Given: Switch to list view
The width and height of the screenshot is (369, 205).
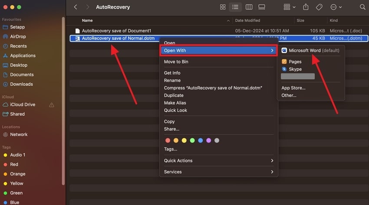Looking at the screenshot, I should (x=235, y=7).
